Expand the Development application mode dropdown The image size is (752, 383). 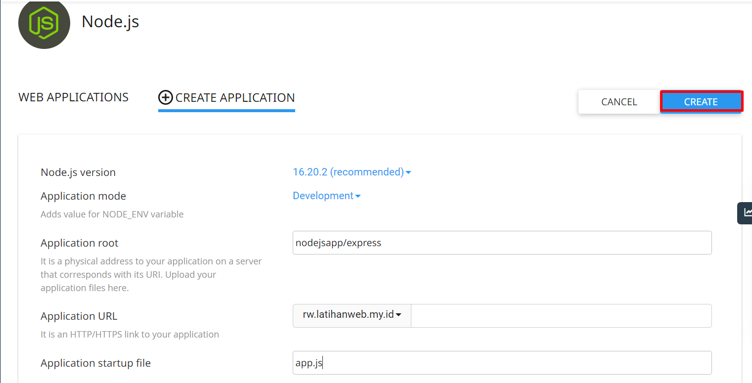pos(326,196)
